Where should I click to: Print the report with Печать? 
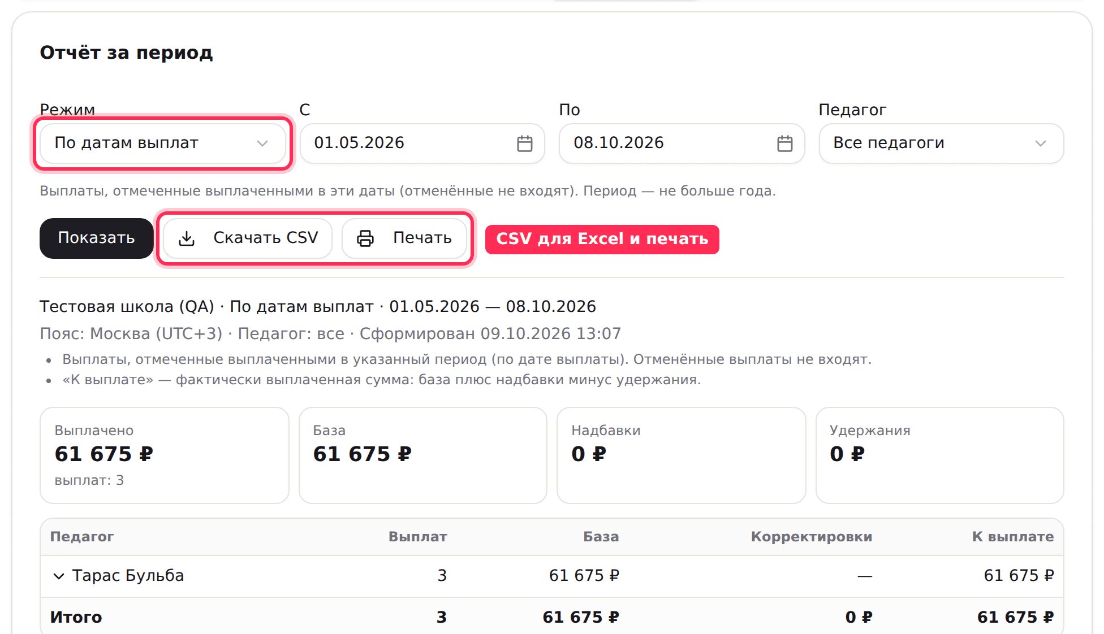point(404,238)
